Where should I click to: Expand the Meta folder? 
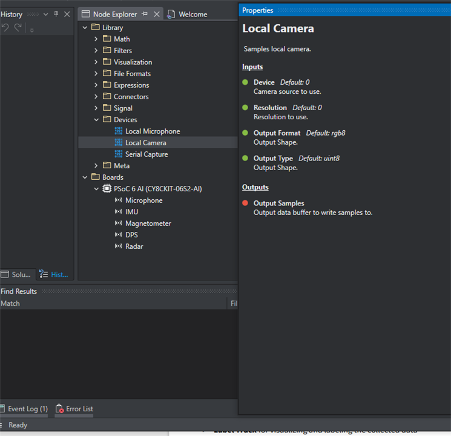click(96, 165)
